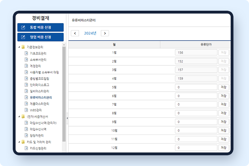249x166 pixels.
Task: Save the 9월 row with 저장
Action: click(x=224, y=122)
